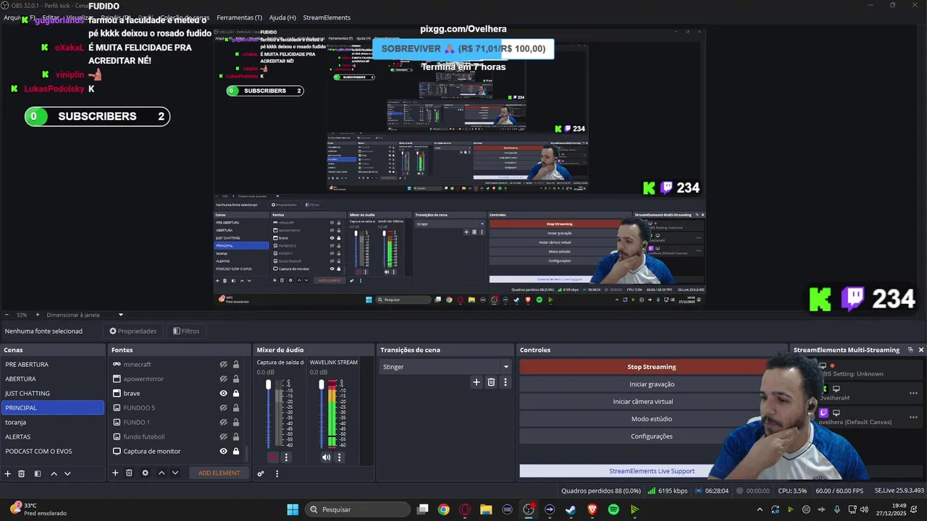Screen dimensions: 927x521
Task: Remove scene transition with trash icon
Action: click(x=491, y=382)
